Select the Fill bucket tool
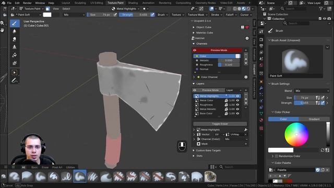The width and height of the screenshot is (334, 188). coord(15,55)
